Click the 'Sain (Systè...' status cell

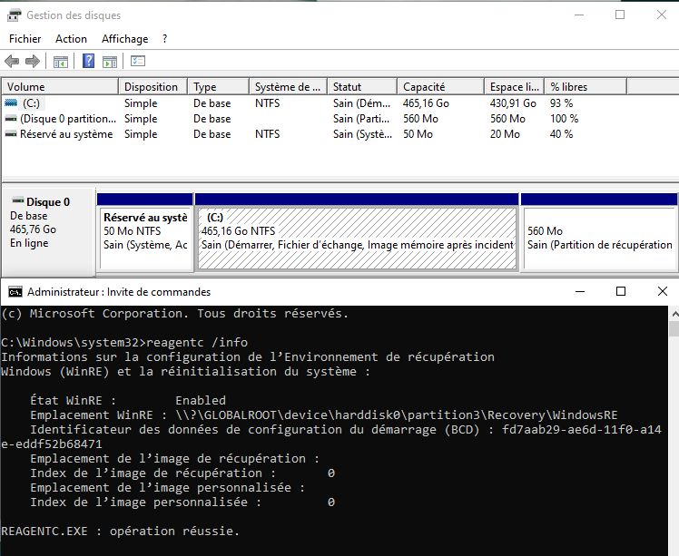(362, 134)
